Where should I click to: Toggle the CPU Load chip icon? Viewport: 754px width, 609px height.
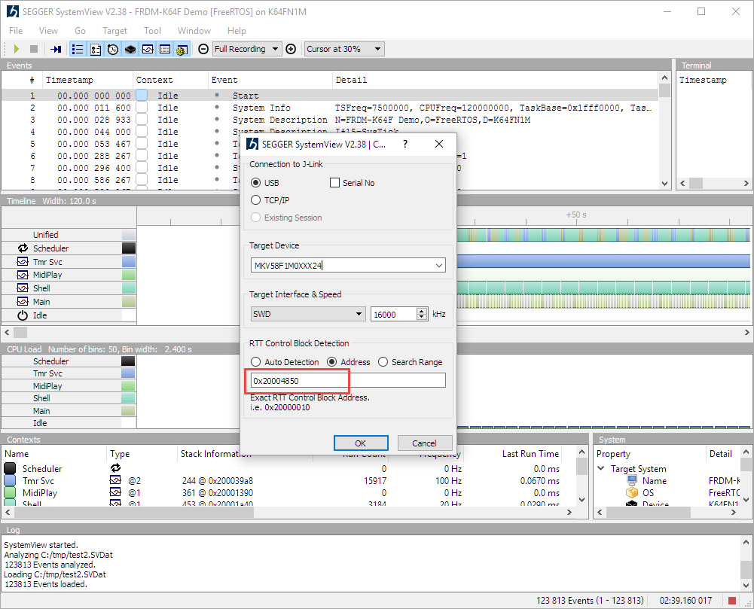click(130, 49)
